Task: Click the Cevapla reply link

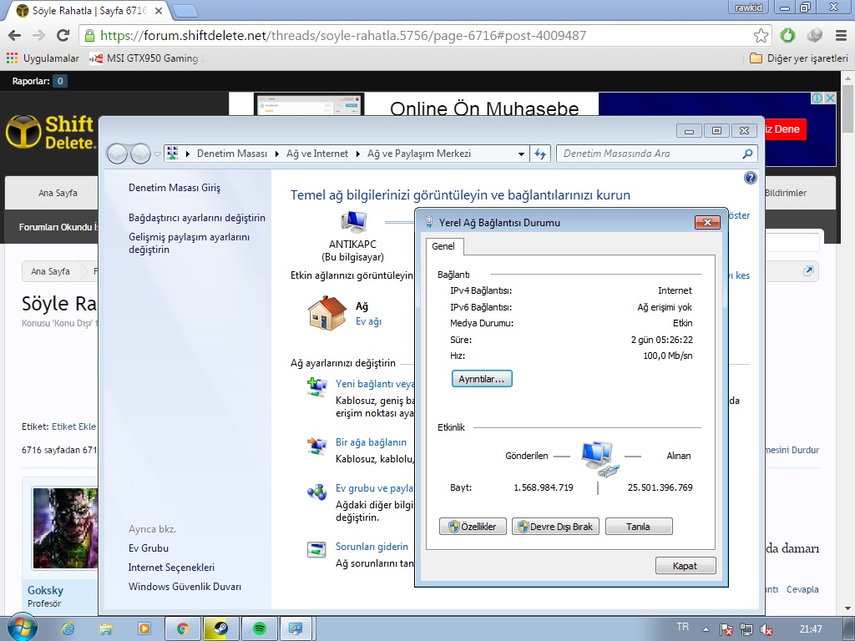Action: (x=802, y=589)
